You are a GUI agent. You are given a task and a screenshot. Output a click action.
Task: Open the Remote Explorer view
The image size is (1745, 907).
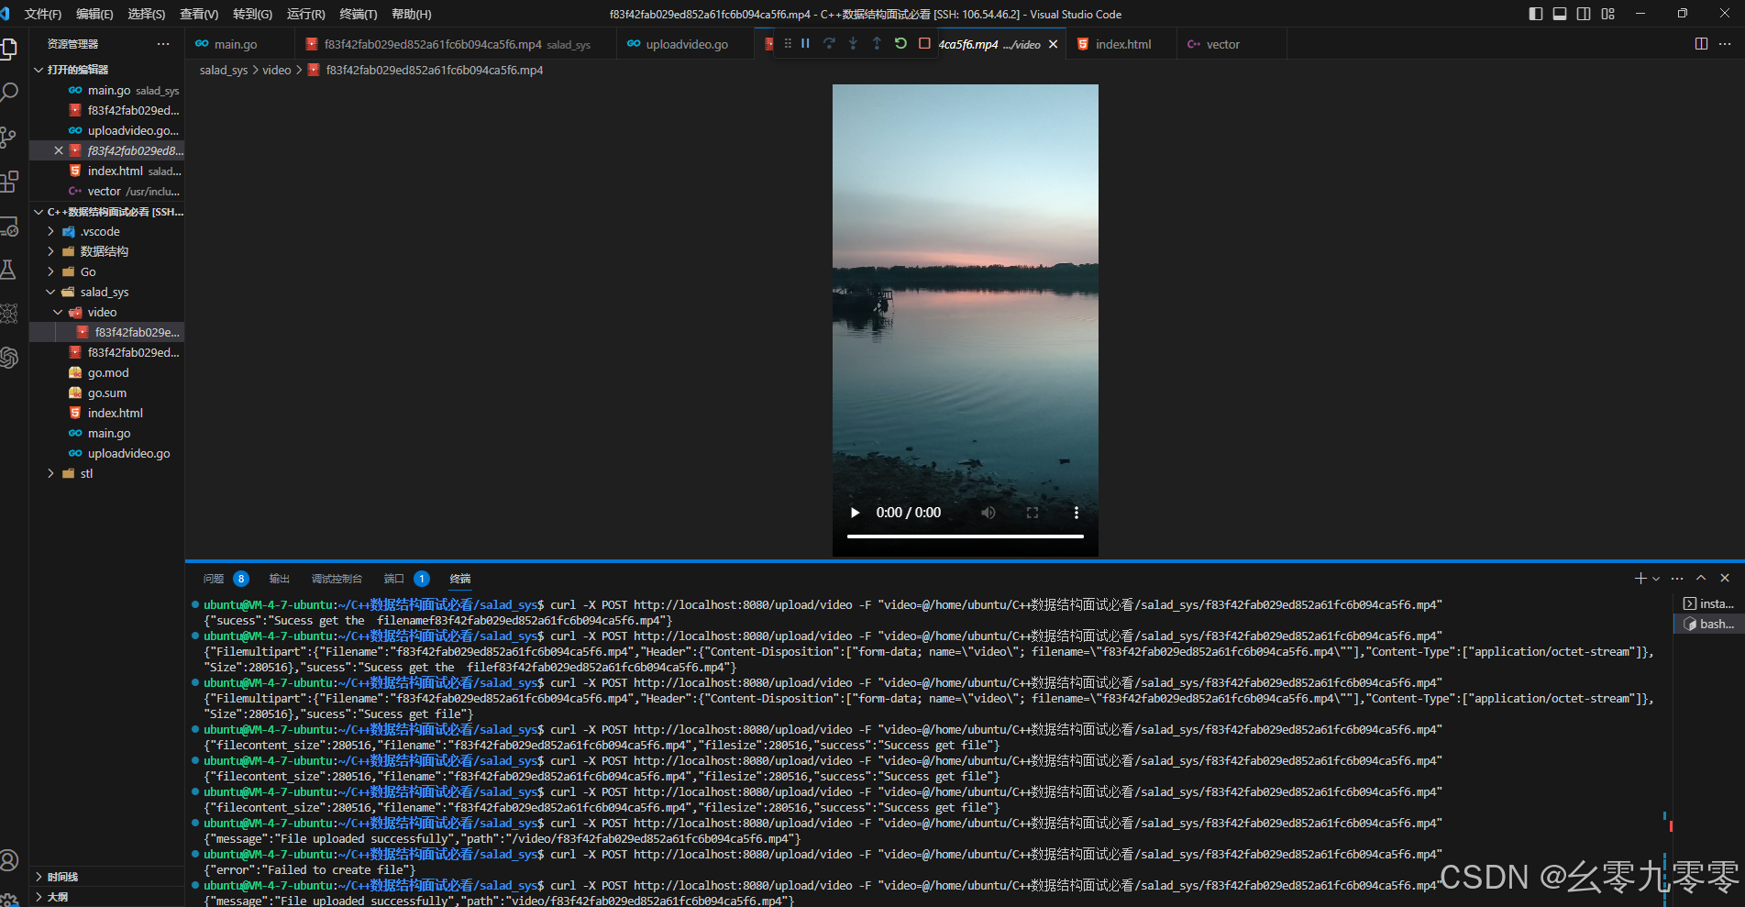(x=9, y=226)
